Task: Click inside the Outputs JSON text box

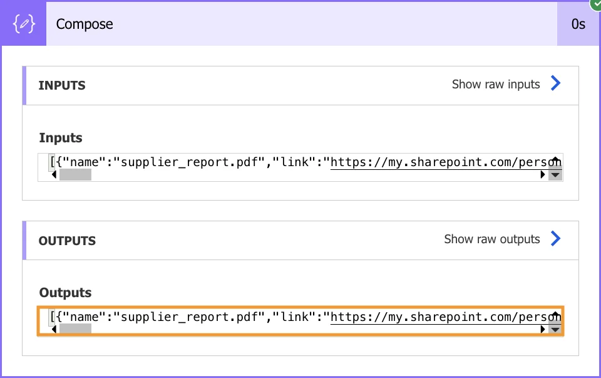Action: 300,321
